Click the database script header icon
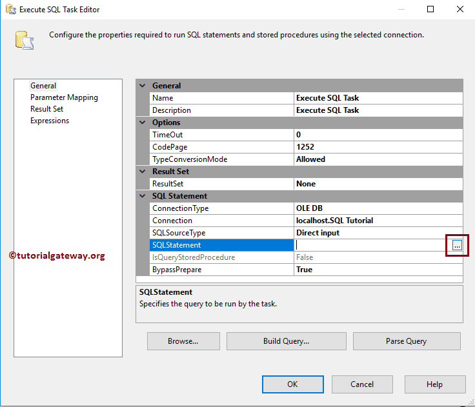The image size is (475, 407). [25, 40]
